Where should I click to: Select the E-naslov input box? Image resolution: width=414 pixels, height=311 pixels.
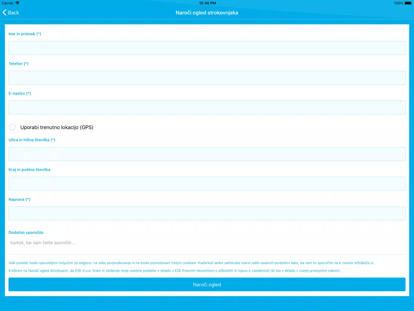[x=207, y=107]
